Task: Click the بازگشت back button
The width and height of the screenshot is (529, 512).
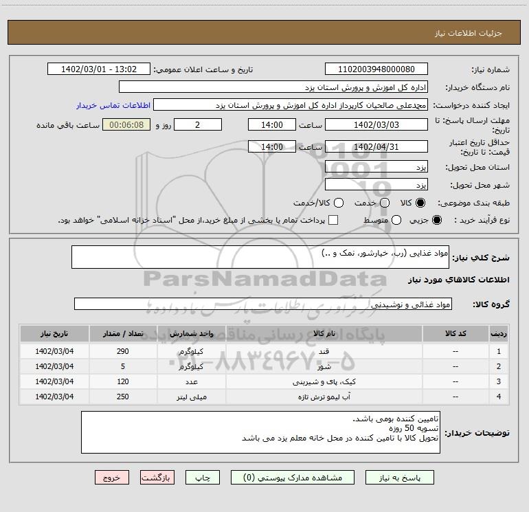Action: [x=157, y=478]
